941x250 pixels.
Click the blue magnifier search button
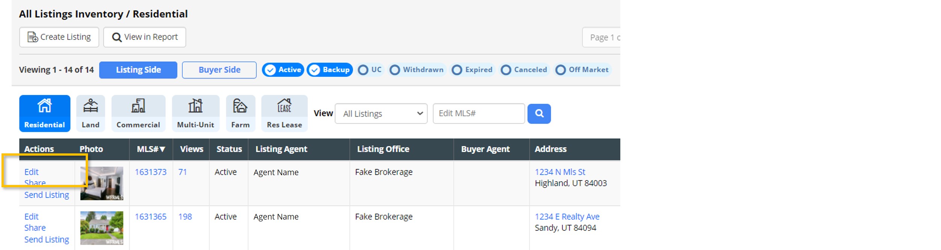(539, 114)
